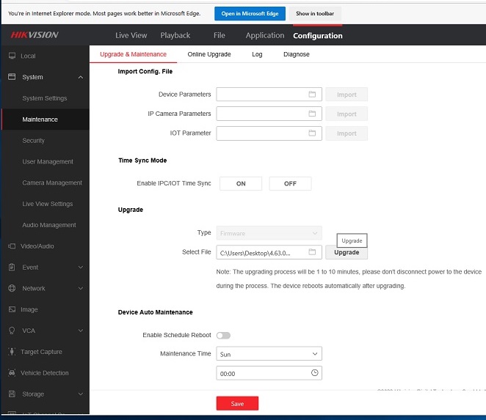
Task: Turn ON IPC/IOT Time Sync
Action: tap(241, 184)
